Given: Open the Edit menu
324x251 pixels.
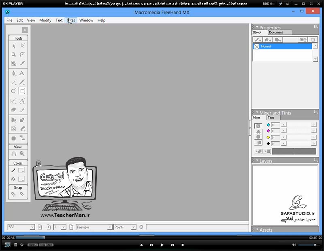Looking at the screenshot, I should click(x=19, y=20).
